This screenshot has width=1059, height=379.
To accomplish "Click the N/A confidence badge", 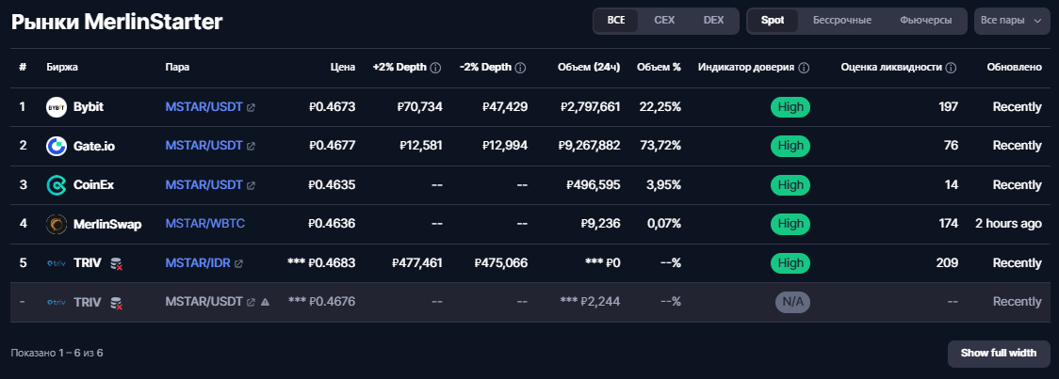I will (792, 302).
